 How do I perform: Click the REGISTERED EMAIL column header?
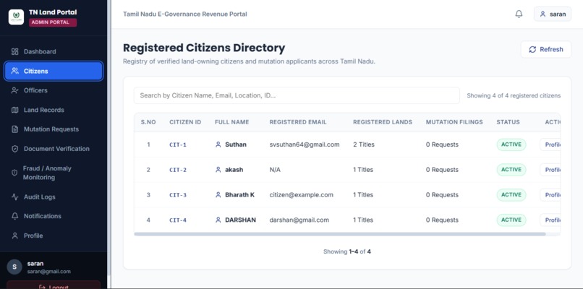point(298,122)
